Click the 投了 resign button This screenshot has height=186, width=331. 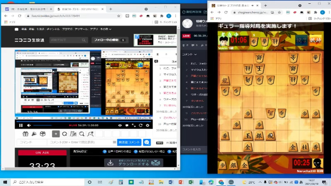pyautogui.click(x=301, y=40)
